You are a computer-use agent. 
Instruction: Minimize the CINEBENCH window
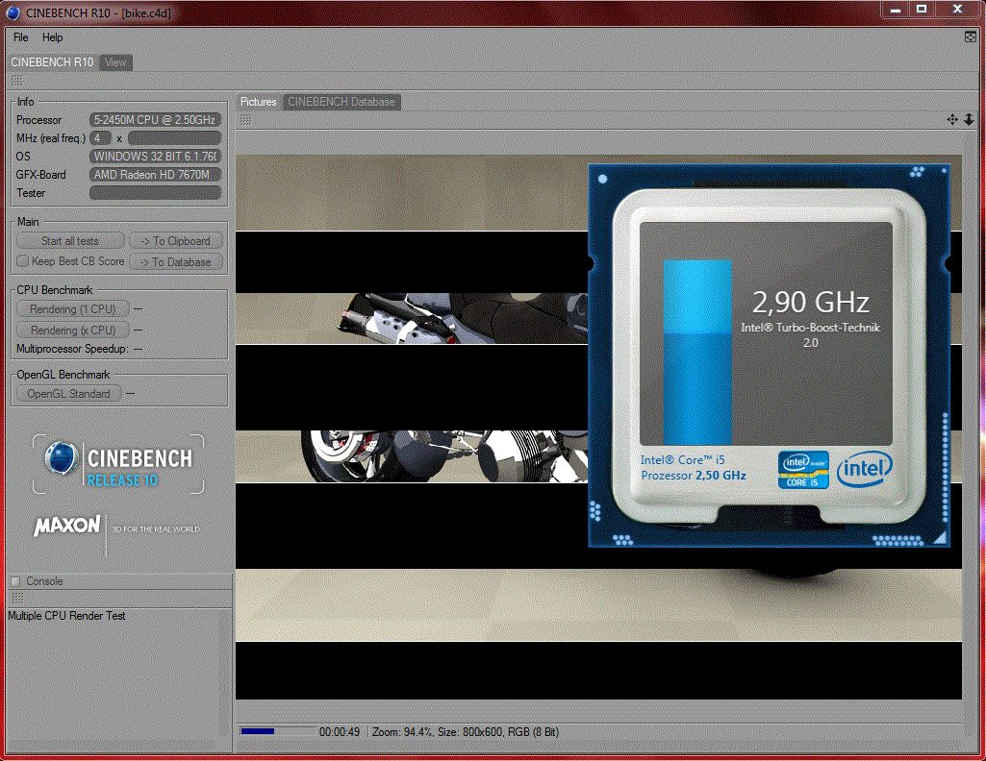(x=897, y=10)
